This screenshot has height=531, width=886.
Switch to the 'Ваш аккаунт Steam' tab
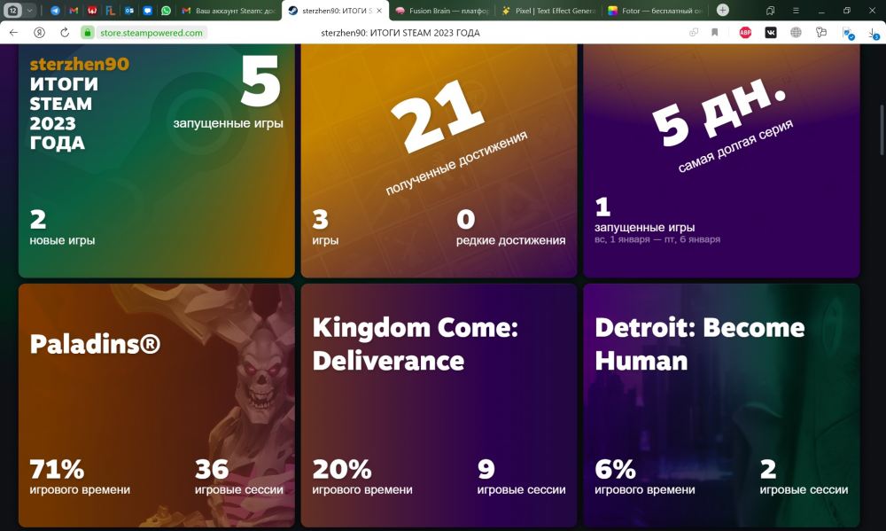229,10
